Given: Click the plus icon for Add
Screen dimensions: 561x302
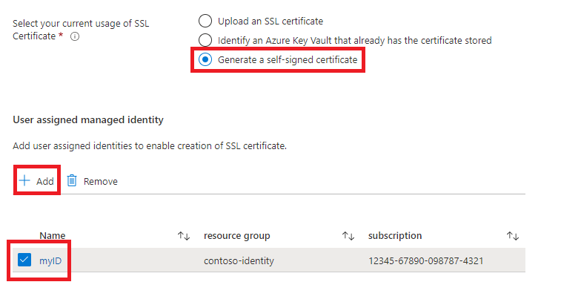Looking at the screenshot, I should coord(24,181).
